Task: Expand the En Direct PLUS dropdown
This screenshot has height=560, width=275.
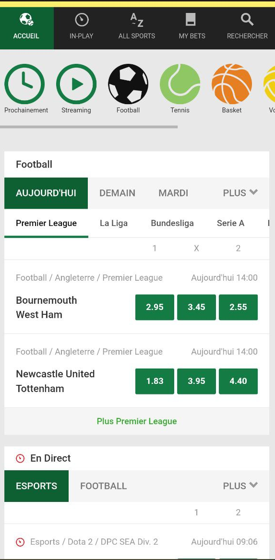Action: 240,486
